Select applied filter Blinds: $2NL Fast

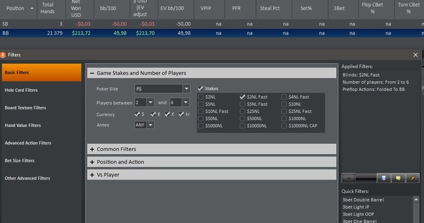point(361,75)
